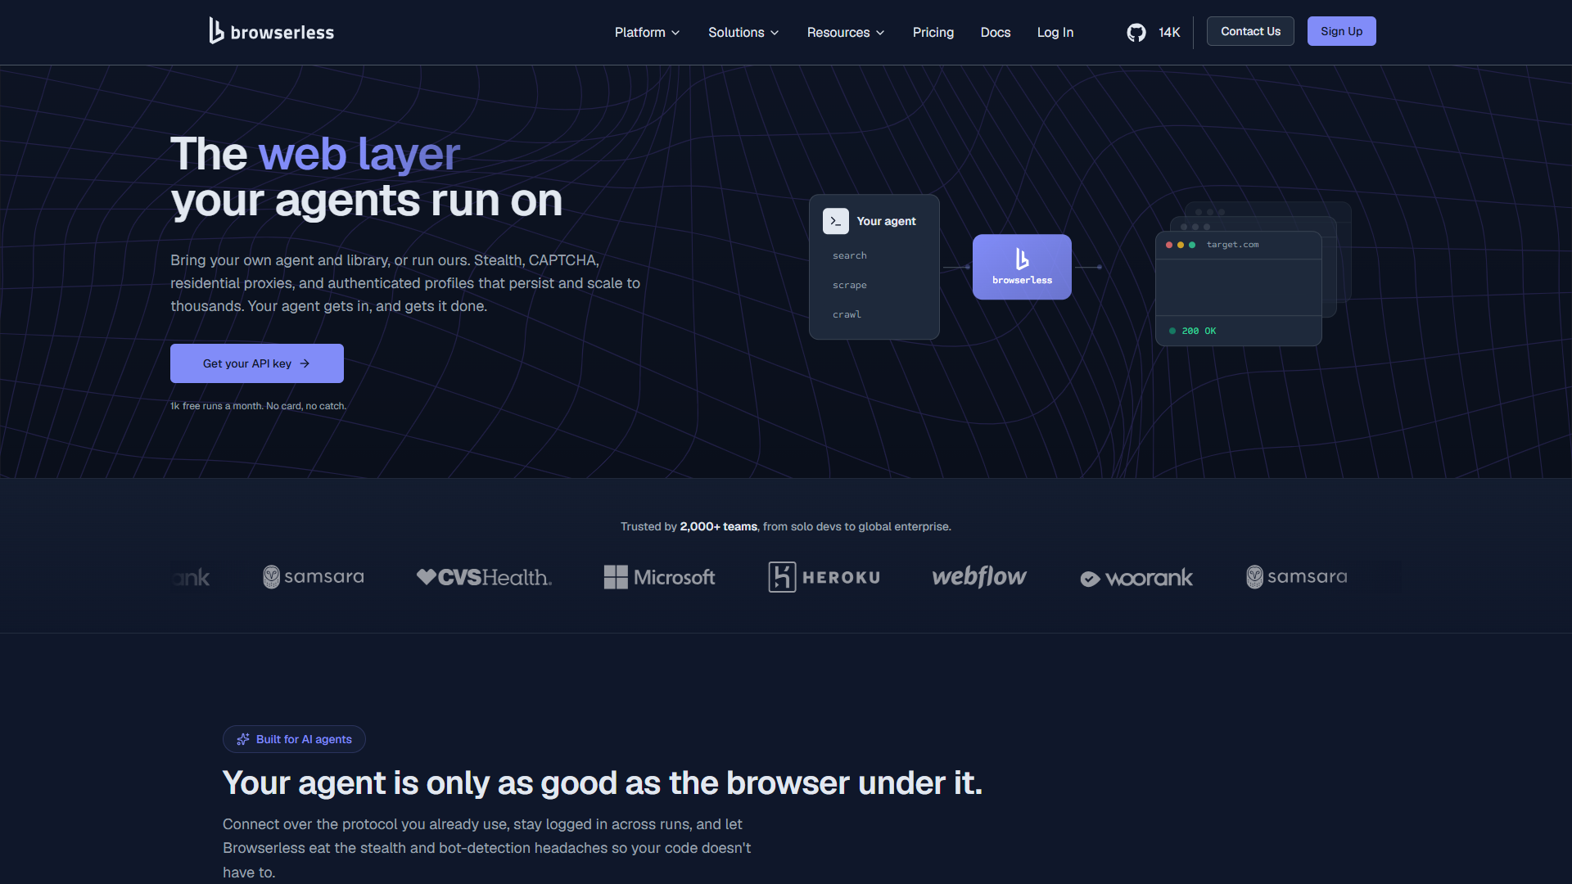This screenshot has width=1572, height=884.
Task: Open the Docs menu item
Action: click(996, 32)
